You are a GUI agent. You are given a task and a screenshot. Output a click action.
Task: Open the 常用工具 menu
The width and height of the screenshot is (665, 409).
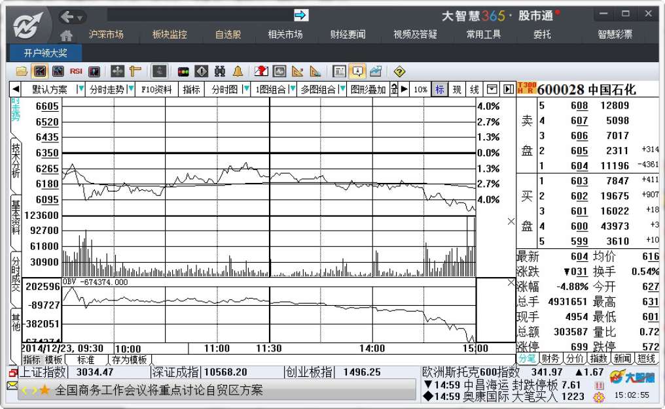pyautogui.click(x=484, y=34)
